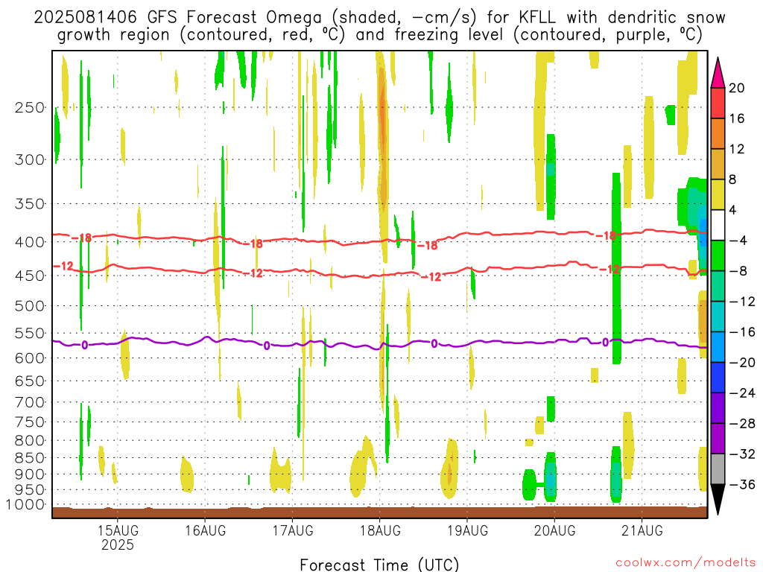Viewport: 763px width, 572px height.
Task: Select the -16 value on the colorbar
Action: [742, 331]
